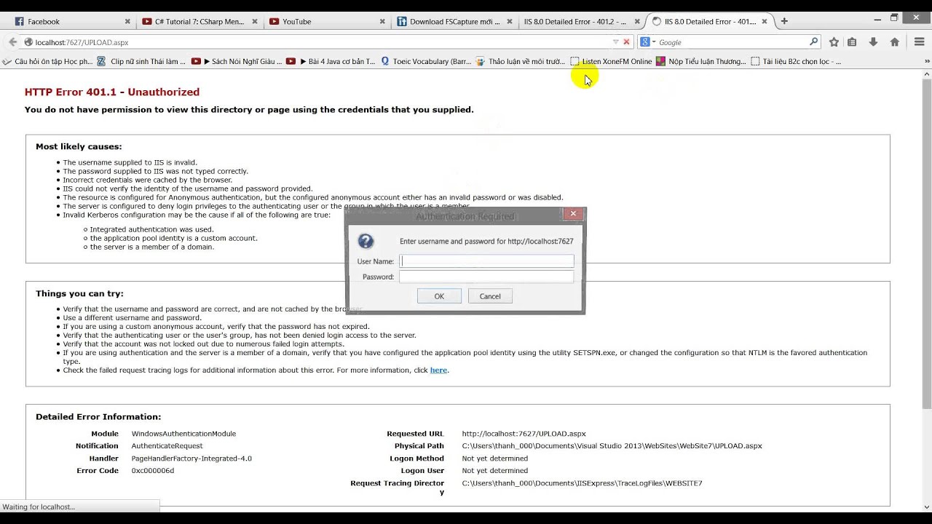Open the Firefox hamburger menu
This screenshot has width=932, height=524.
coord(919,42)
